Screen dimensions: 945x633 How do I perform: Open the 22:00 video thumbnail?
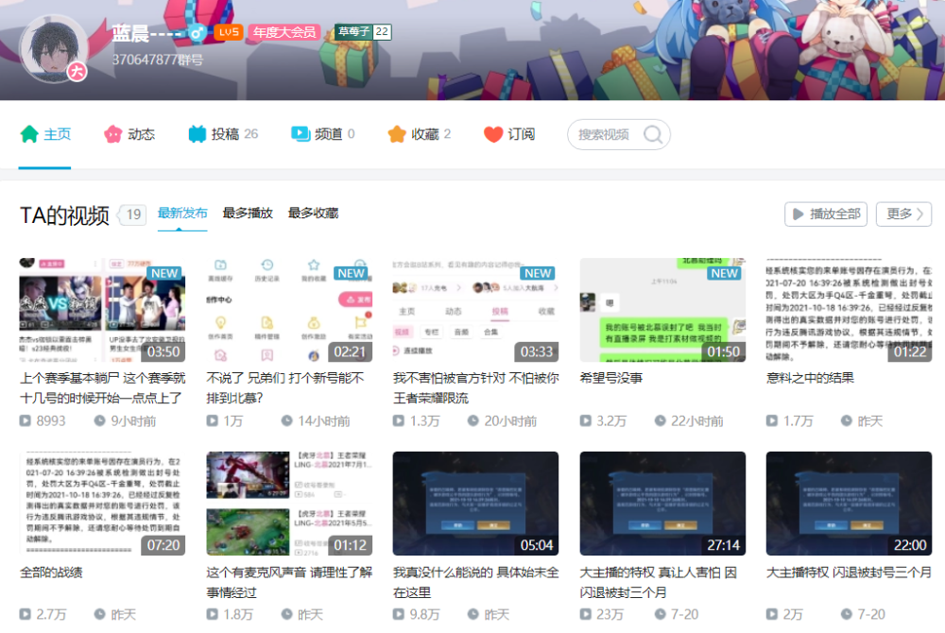tap(850, 504)
